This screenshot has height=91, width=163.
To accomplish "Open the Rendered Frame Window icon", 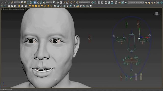I will [123, 3].
